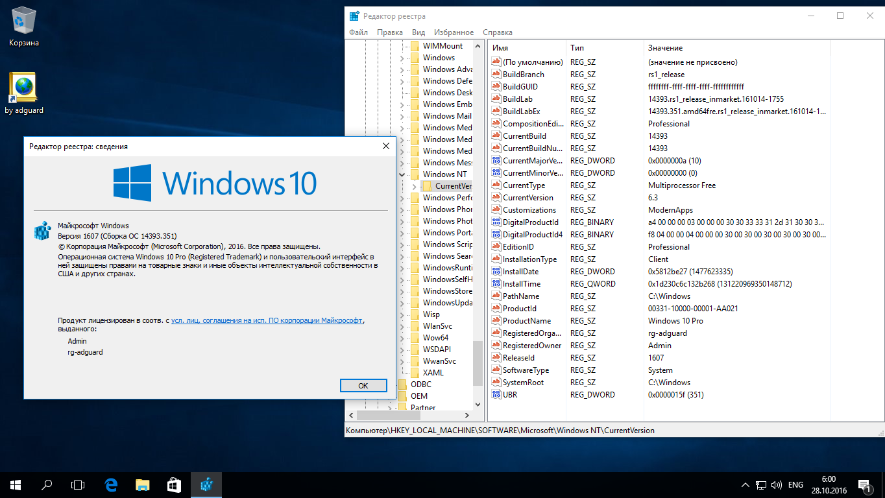Image resolution: width=885 pixels, height=498 pixels.
Task: Open the Action Center notification icon
Action: (x=865, y=485)
